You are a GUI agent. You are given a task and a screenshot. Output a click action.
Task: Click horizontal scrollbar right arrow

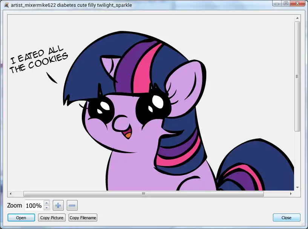click(x=291, y=194)
